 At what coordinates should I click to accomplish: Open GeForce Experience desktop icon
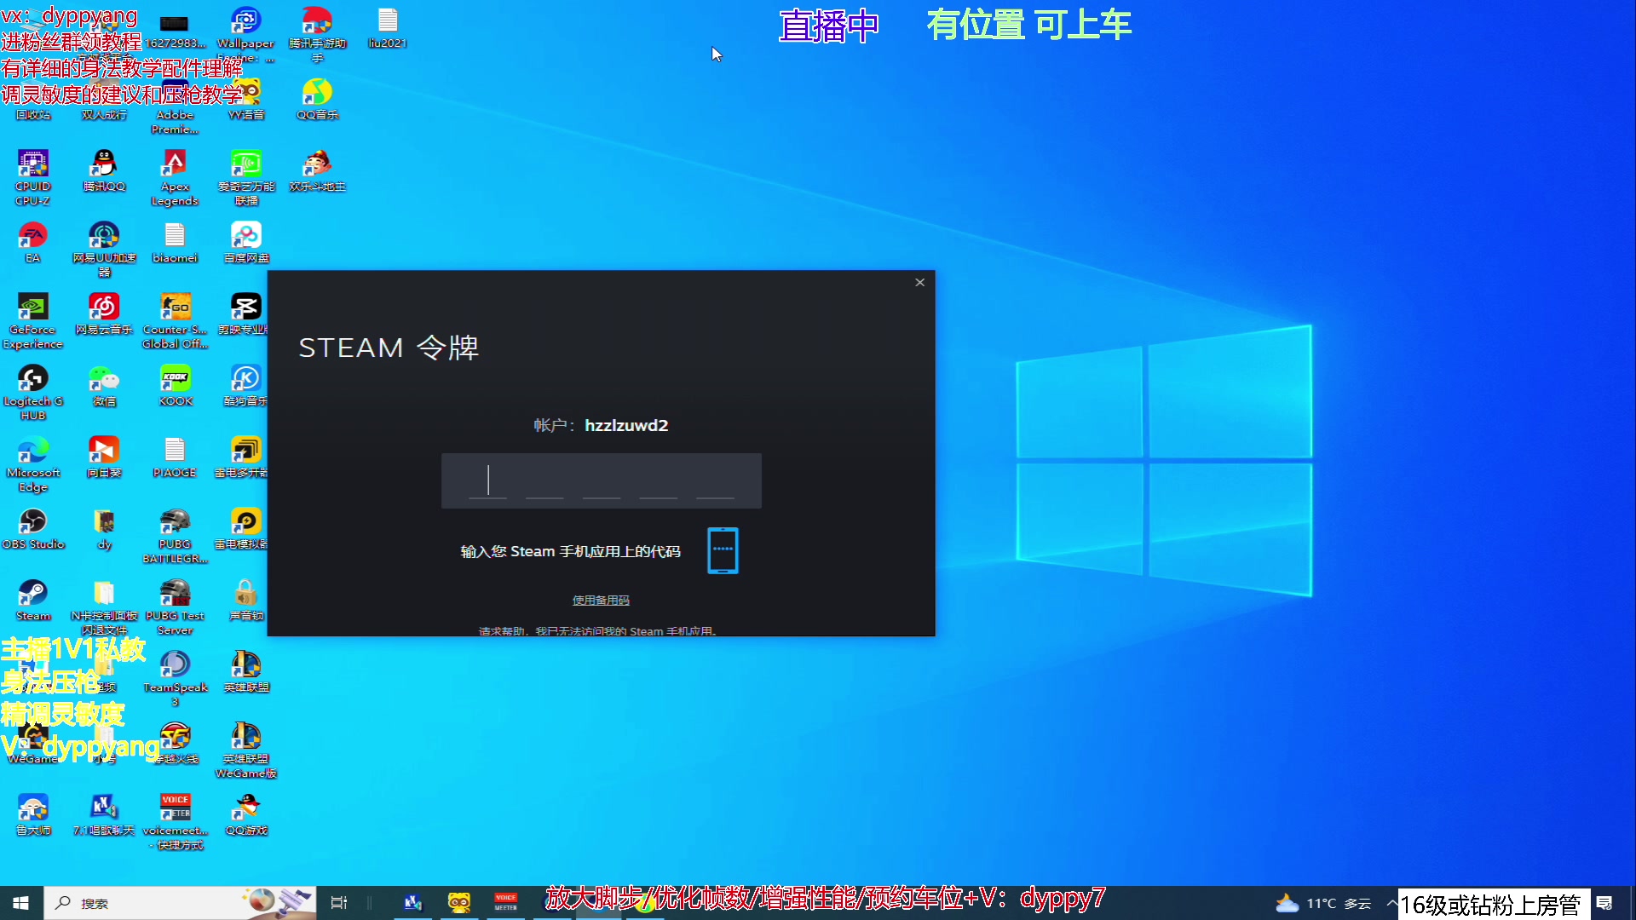pyautogui.click(x=33, y=320)
